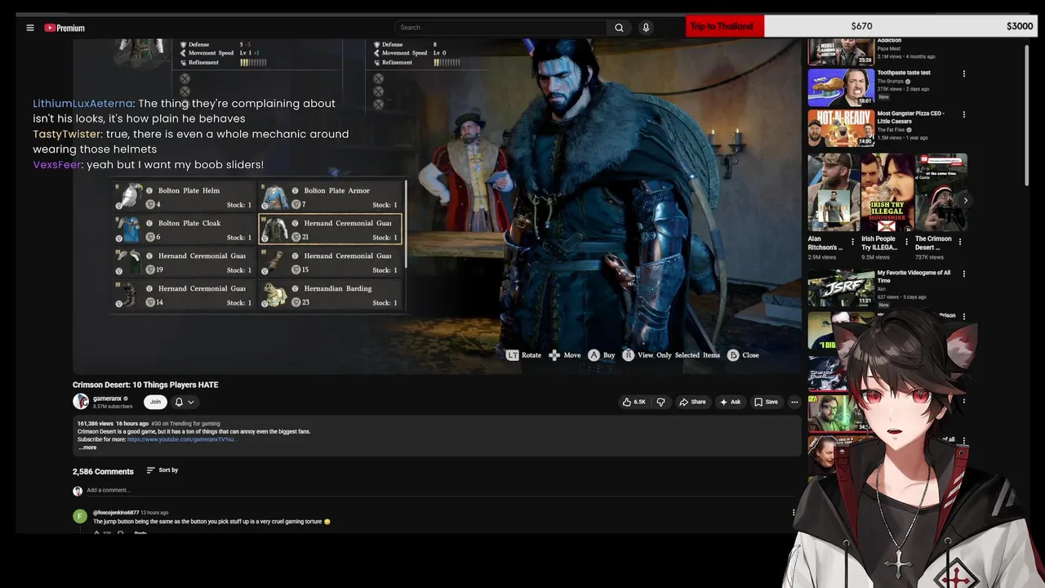Select the Bolton Plate Armor item in video
Screen dimensions: 1045x588
(331, 197)
